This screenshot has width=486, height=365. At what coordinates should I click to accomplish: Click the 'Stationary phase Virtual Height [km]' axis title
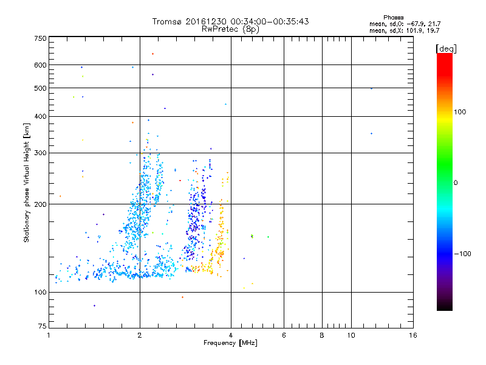point(27,182)
